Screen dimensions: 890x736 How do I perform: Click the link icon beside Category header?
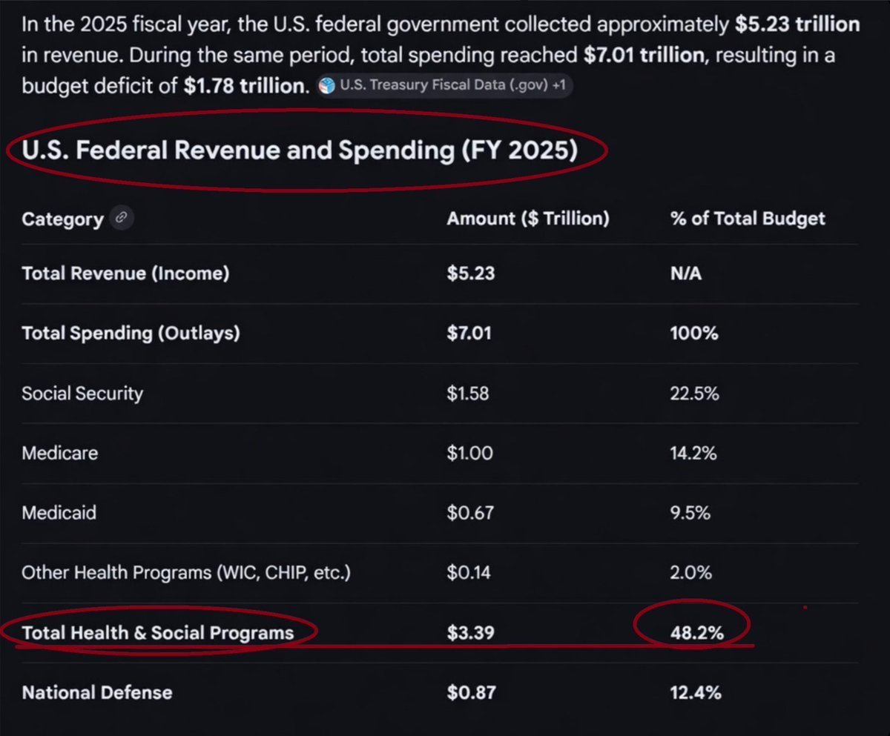pyautogui.click(x=122, y=219)
